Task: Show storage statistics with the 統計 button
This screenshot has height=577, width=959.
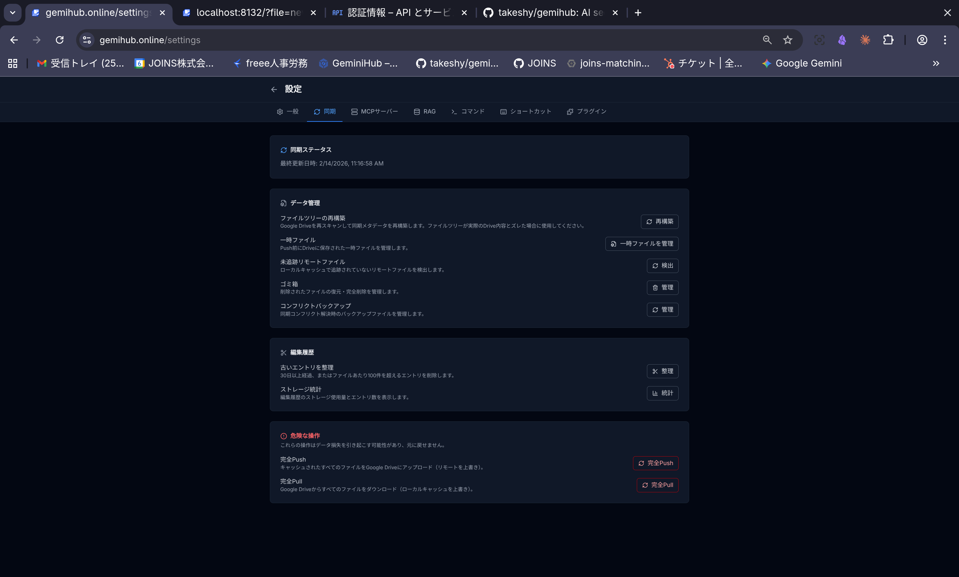Action: [663, 393]
